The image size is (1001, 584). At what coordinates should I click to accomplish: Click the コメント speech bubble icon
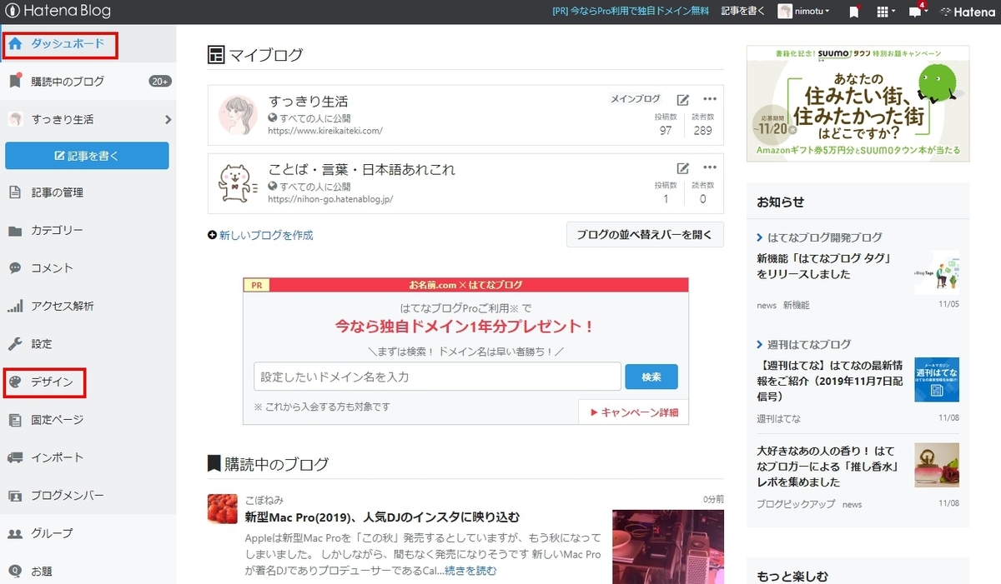[x=15, y=268]
